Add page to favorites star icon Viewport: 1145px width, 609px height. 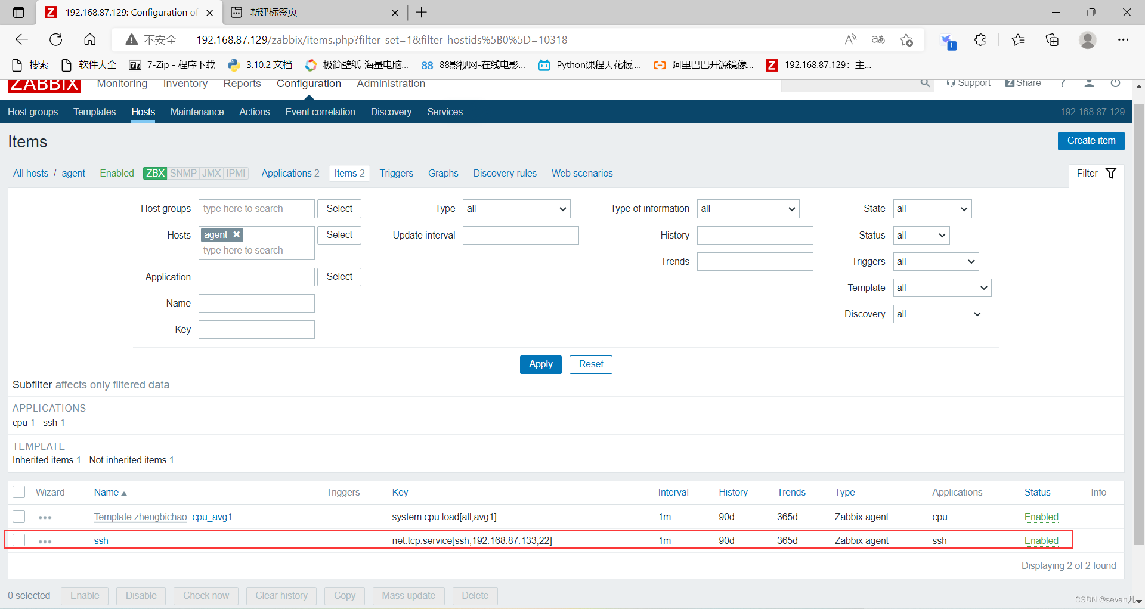[906, 39]
